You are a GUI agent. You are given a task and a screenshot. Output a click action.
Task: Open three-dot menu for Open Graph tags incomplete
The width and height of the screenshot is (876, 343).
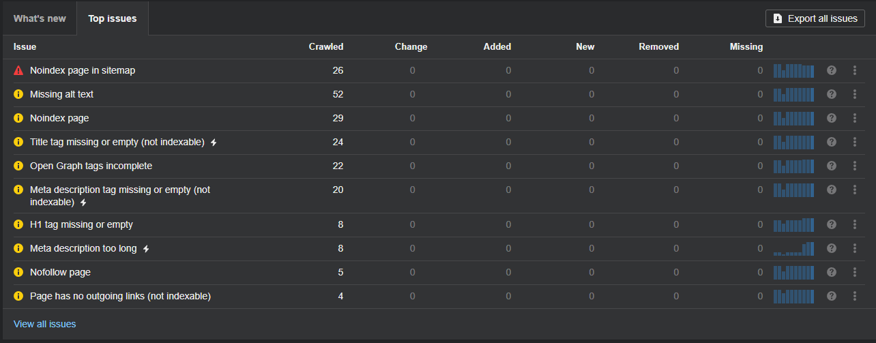pyautogui.click(x=855, y=166)
